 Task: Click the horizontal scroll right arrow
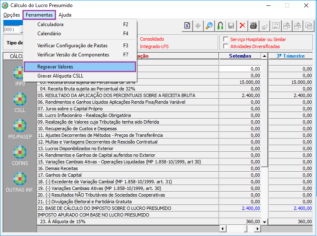[257, 229]
